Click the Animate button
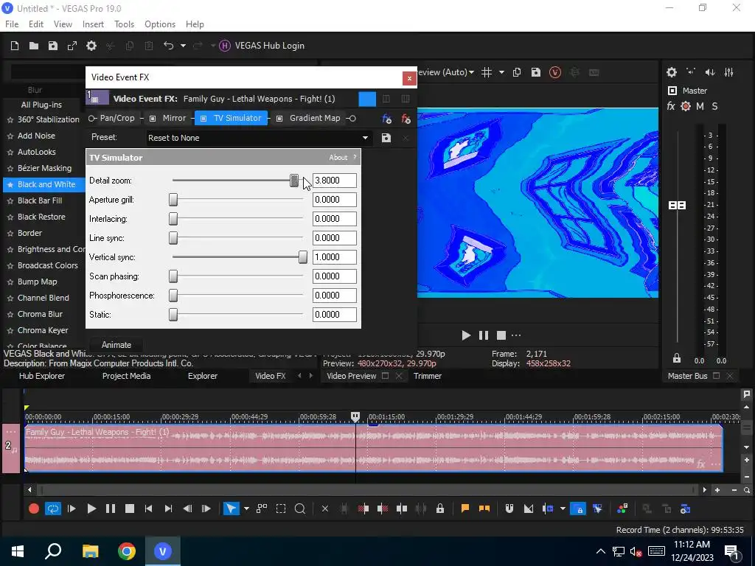This screenshot has width=755, height=566. click(x=116, y=345)
